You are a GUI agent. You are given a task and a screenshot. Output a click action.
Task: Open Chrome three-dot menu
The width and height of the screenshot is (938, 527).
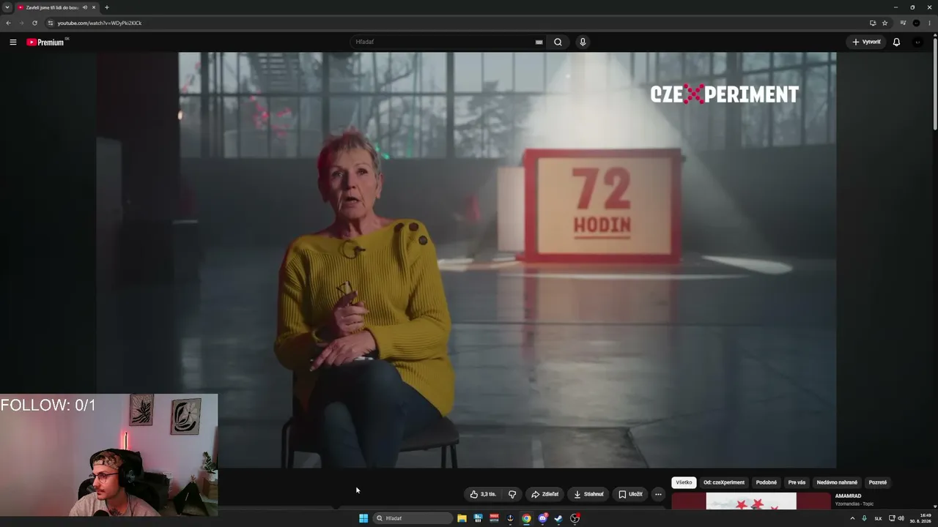929,23
